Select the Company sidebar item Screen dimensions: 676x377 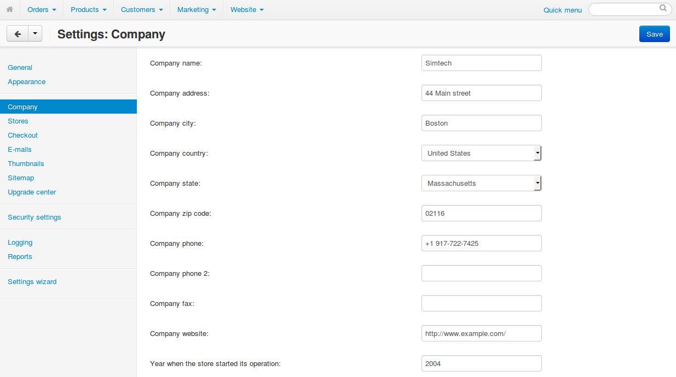point(68,107)
